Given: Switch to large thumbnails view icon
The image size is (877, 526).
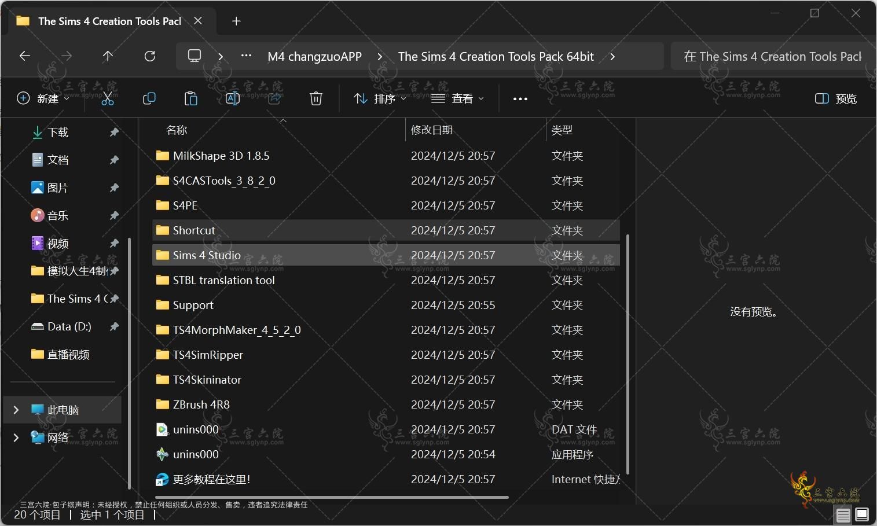Looking at the screenshot, I should pyautogui.click(x=862, y=514).
